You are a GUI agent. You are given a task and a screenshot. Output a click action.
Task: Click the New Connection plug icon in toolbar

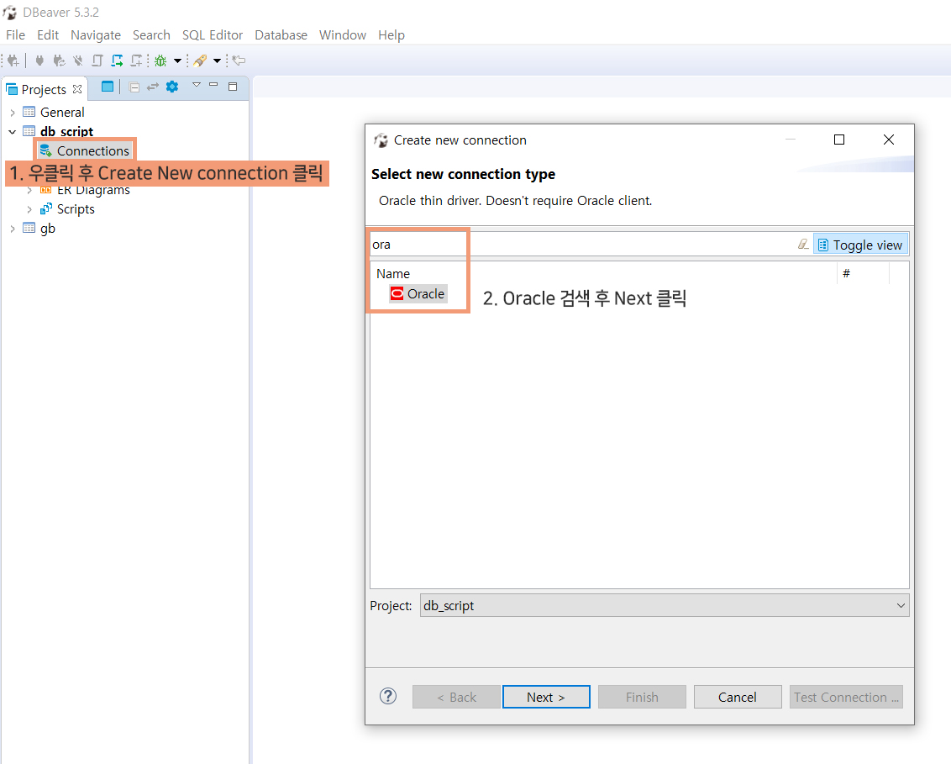pyautogui.click(x=13, y=60)
